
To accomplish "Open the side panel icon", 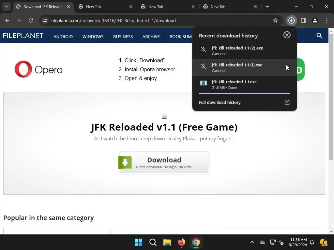I will click(x=303, y=21).
